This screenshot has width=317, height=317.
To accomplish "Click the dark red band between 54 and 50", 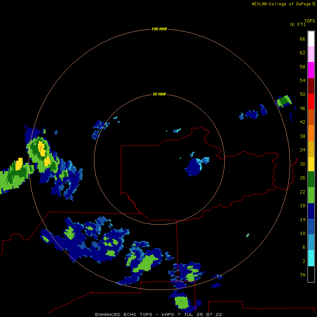I will click(311, 86).
